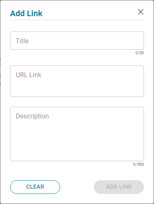The height and width of the screenshot is (204, 154).
Task: Submit the form via ADD LINK
Action: (119, 187)
